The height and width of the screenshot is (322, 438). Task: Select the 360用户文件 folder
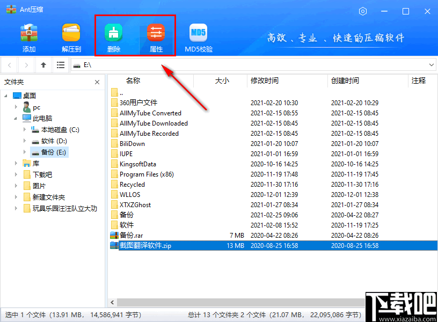134,103
